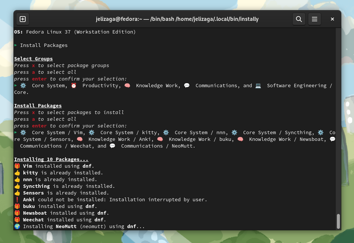The image size is (354, 243).
Task: Click the gear icon before Core System / Vim
Action: [x=23, y=133]
